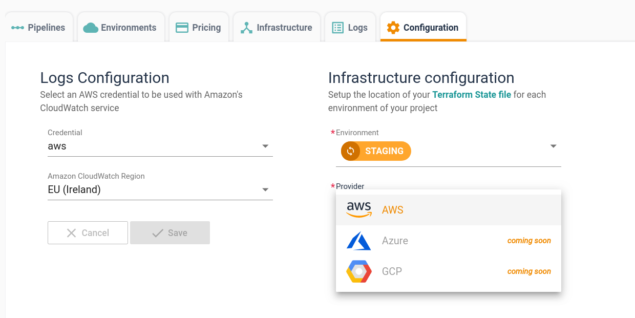635x318 pixels.
Task: Click the Azure logo icon
Action: 358,241
